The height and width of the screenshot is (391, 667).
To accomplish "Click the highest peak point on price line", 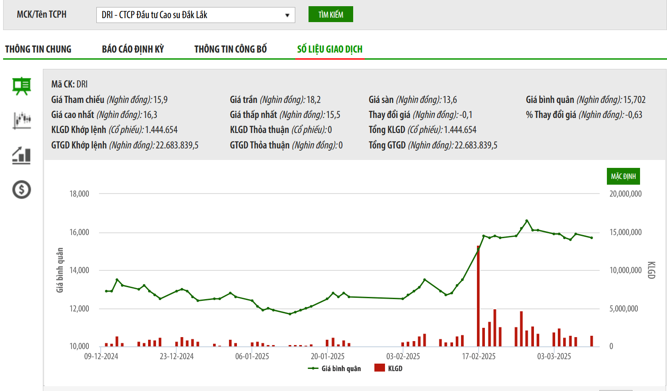I will (x=526, y=220).
